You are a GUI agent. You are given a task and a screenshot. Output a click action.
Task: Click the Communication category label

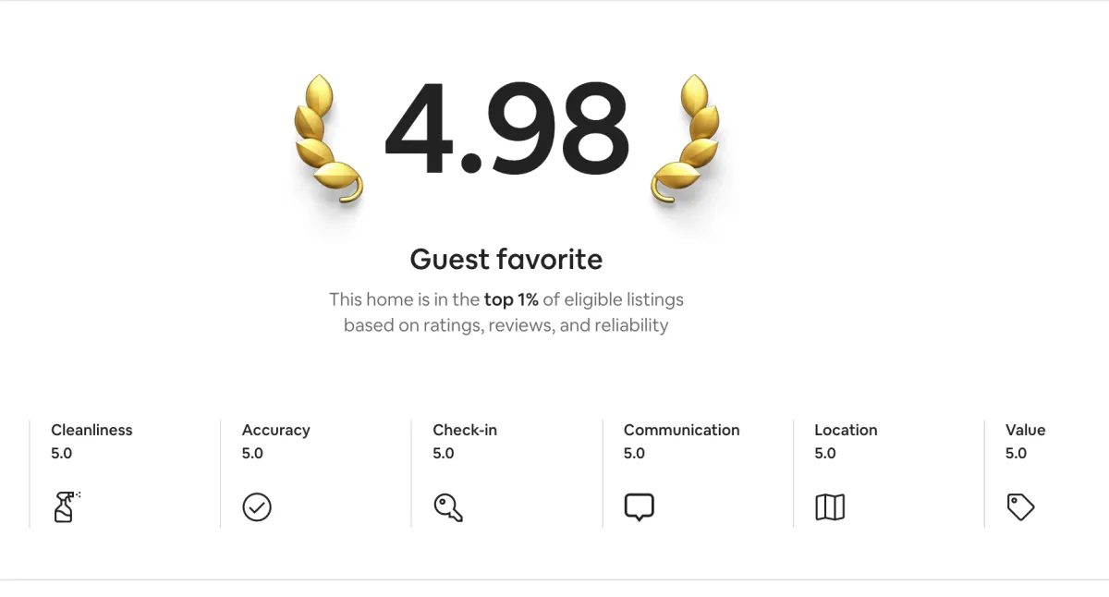point(681,430)
